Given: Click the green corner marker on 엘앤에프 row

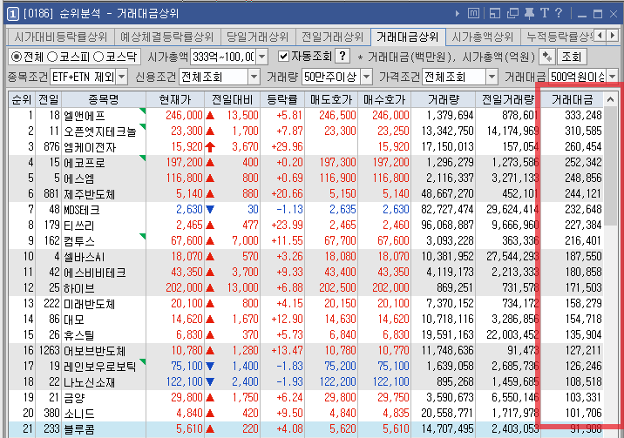Looking at the screenshot, I should pos(142,111).
